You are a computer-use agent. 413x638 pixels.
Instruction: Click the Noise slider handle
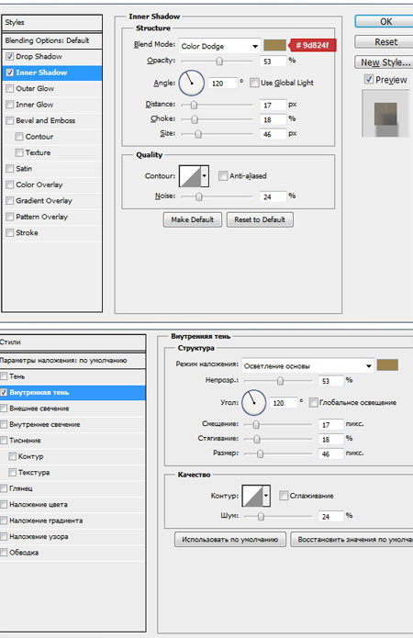(198, 197)
